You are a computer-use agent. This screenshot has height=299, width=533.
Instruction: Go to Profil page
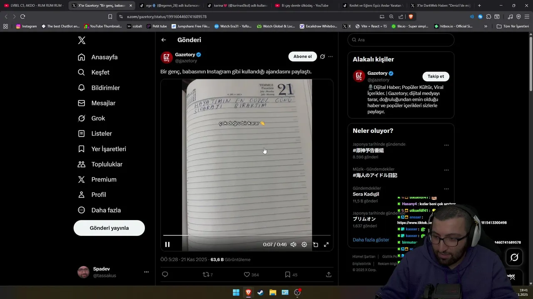coord(92,195)
